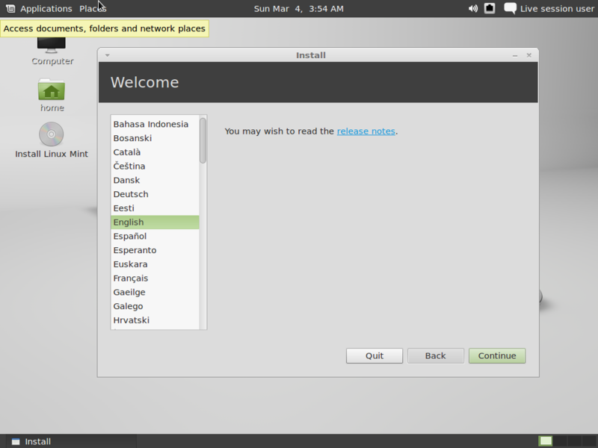The height and width of the screenshot is (448, 598).
Task: Minimize the Install window
Action: pyautogui.click(x=515, y=55)
